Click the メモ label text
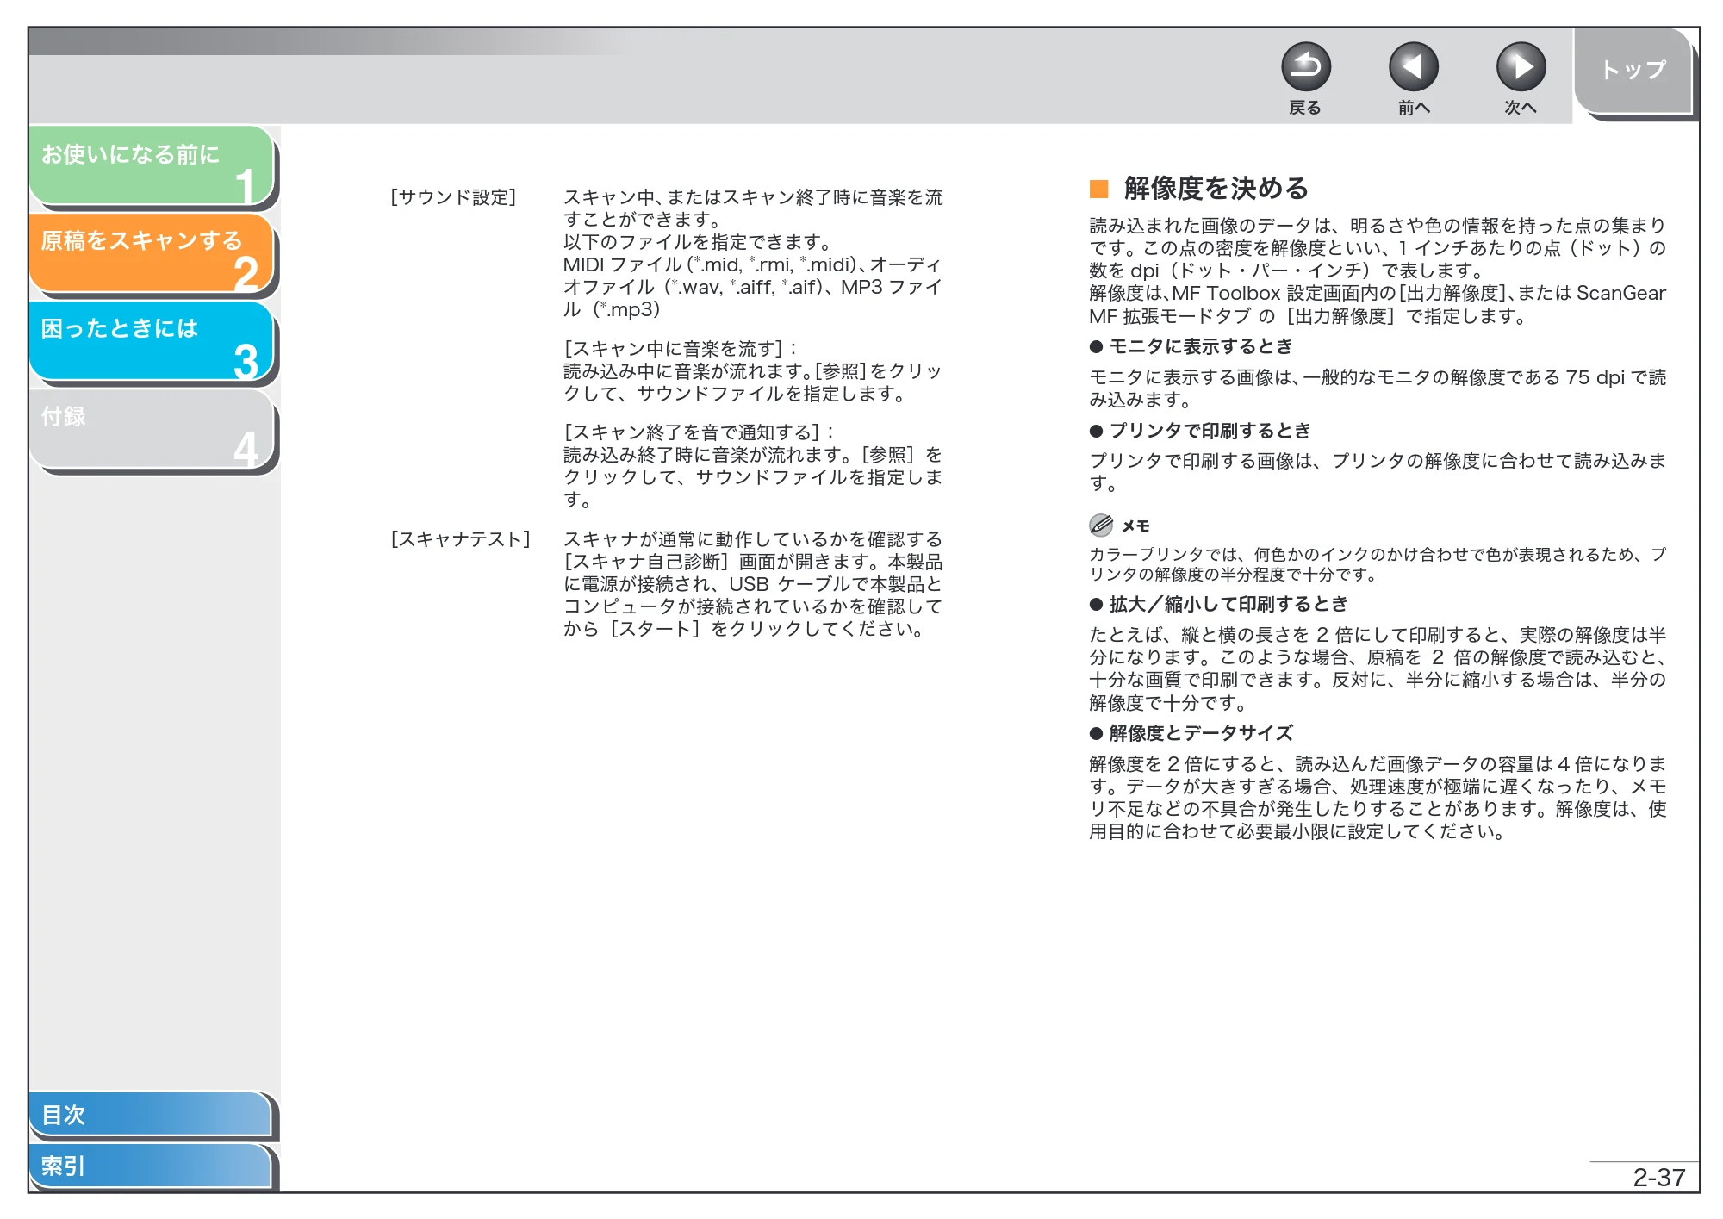 pyautogui.click(x=1135, y=526)
